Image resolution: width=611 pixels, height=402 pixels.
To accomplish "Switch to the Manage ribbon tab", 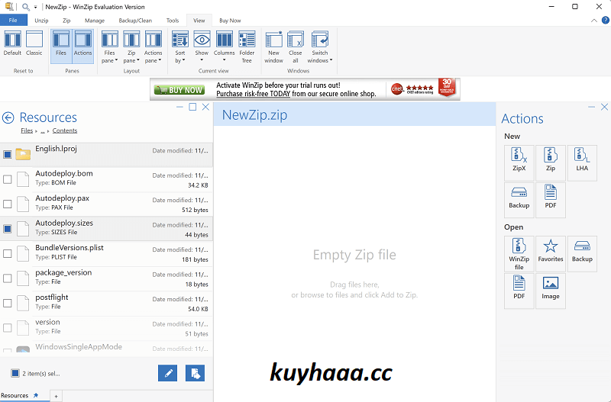I will click(x=95, y=21).
